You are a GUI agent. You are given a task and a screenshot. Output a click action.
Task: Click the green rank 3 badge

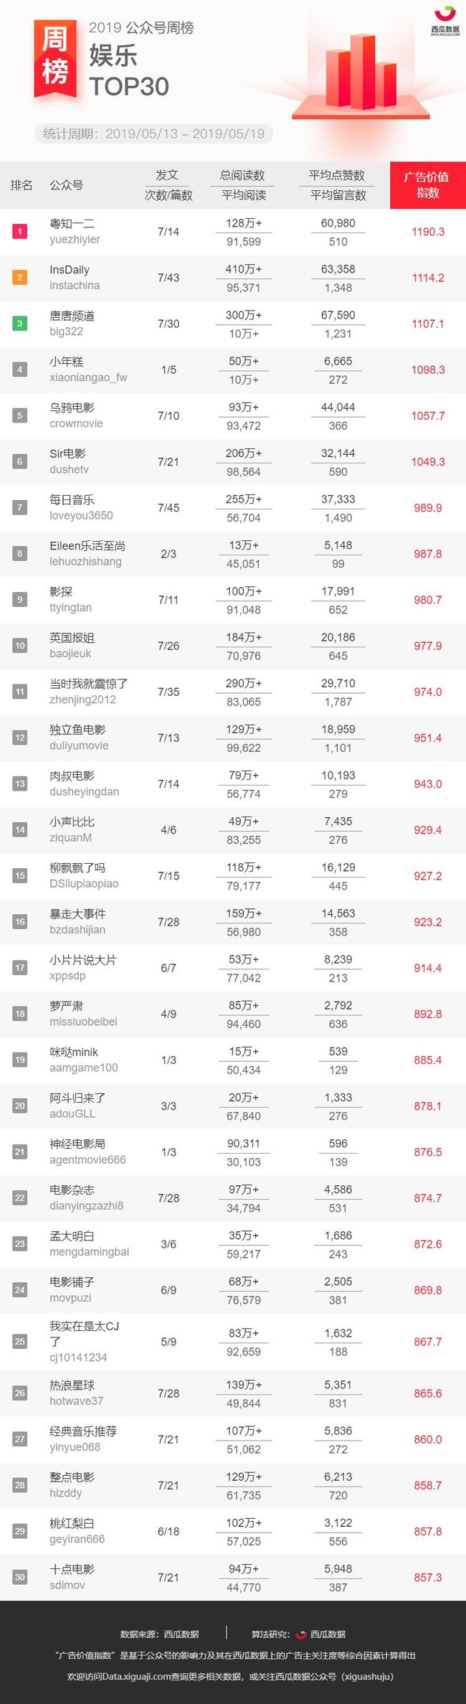(20, 324)
